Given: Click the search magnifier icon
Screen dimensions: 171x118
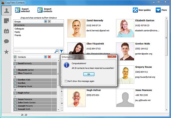Looking at the screenshot, I should coord(56,51).
